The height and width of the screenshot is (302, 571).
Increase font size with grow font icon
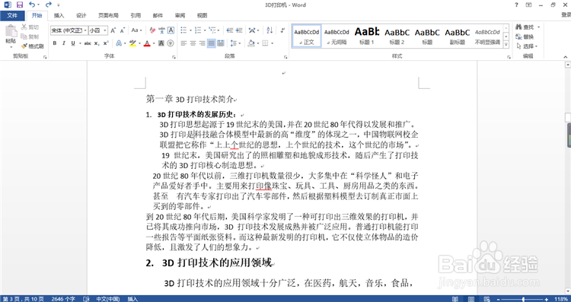click(113, 30)
